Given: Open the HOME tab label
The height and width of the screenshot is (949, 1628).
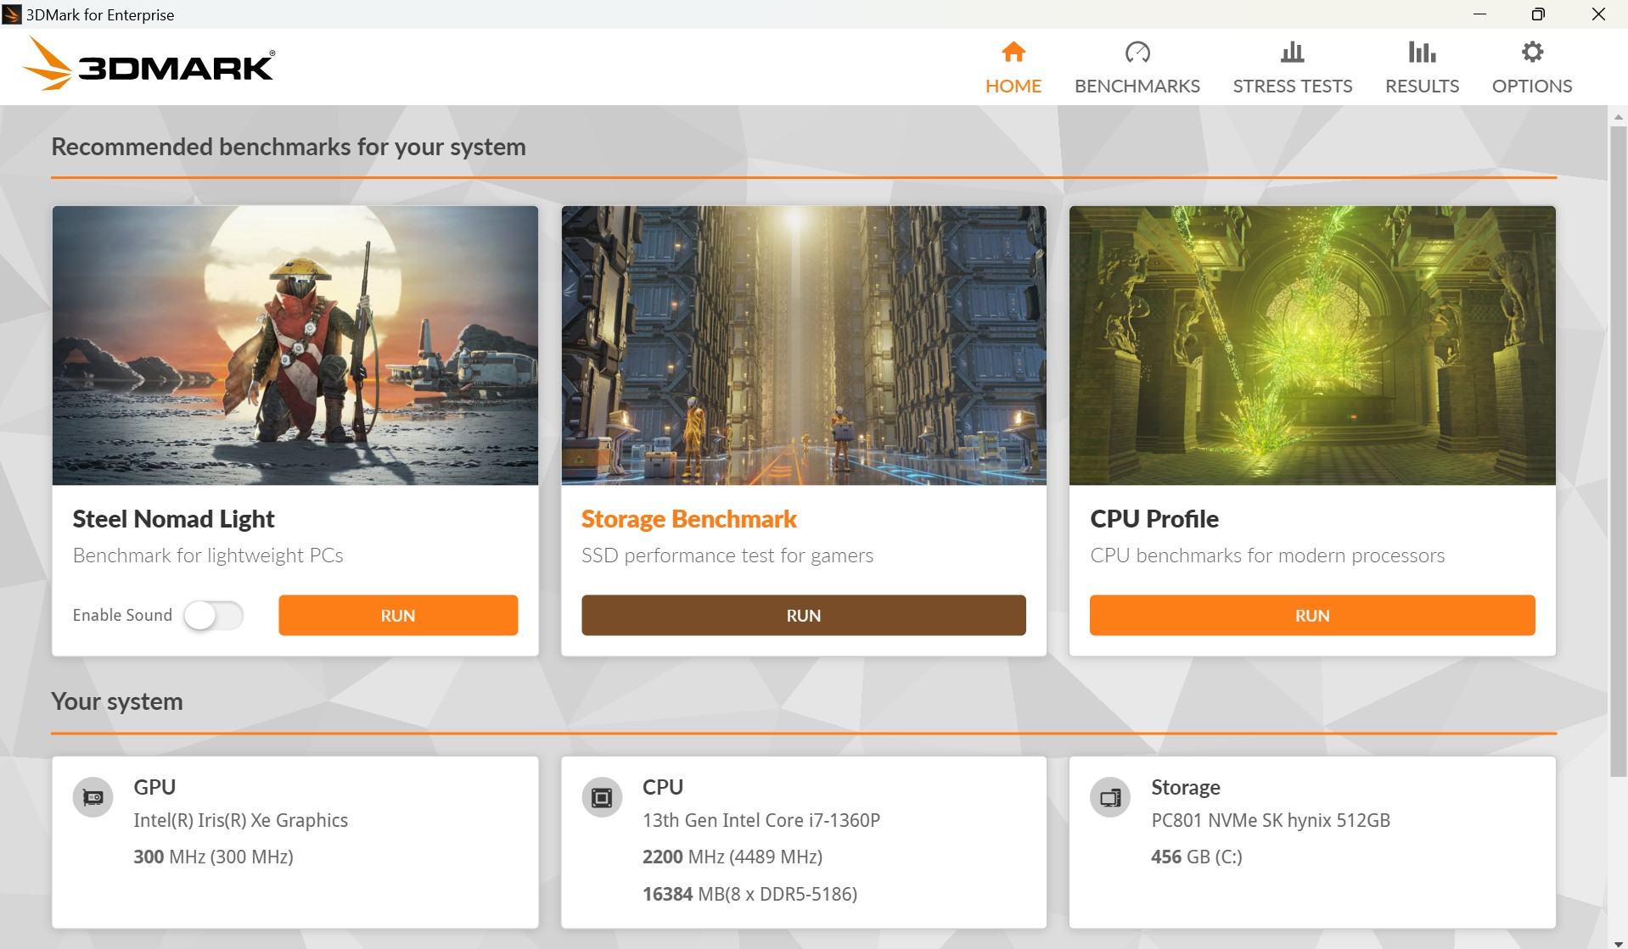Looking at the screenshot, I should tap(1013, 86).
